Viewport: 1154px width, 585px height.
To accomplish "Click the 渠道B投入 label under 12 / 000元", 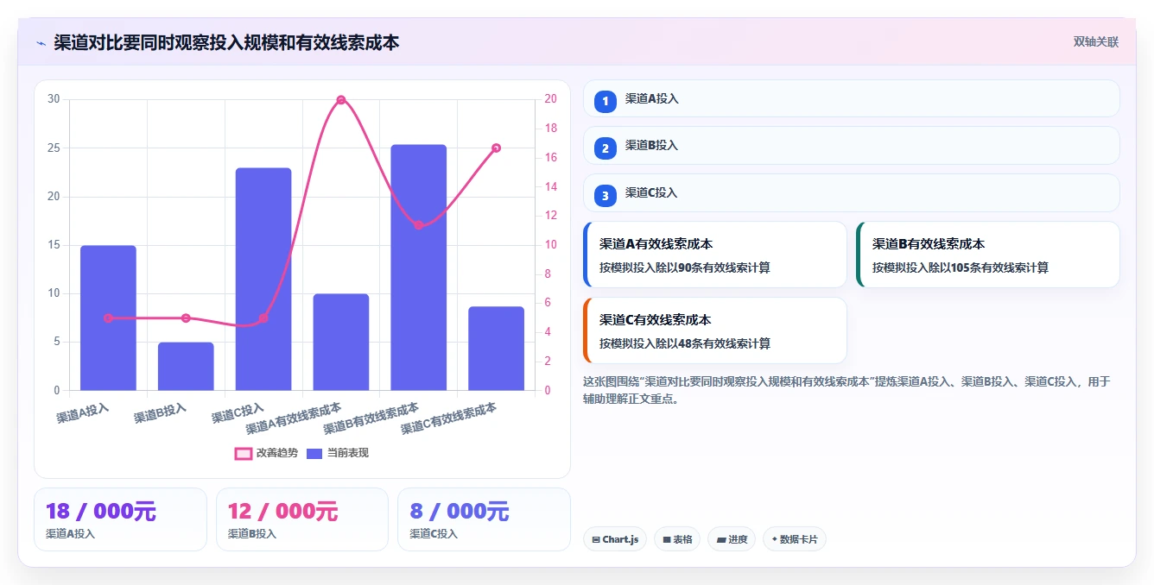I will click(252, 534).
